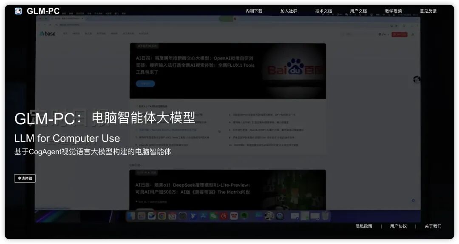Open the 用户协议 footer link

(398, 226)
